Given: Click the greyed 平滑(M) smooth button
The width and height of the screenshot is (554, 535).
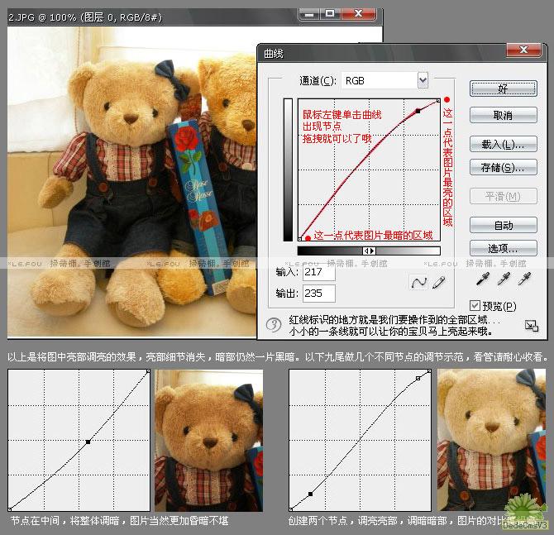Looking at the screenshot, I should 503,197.
